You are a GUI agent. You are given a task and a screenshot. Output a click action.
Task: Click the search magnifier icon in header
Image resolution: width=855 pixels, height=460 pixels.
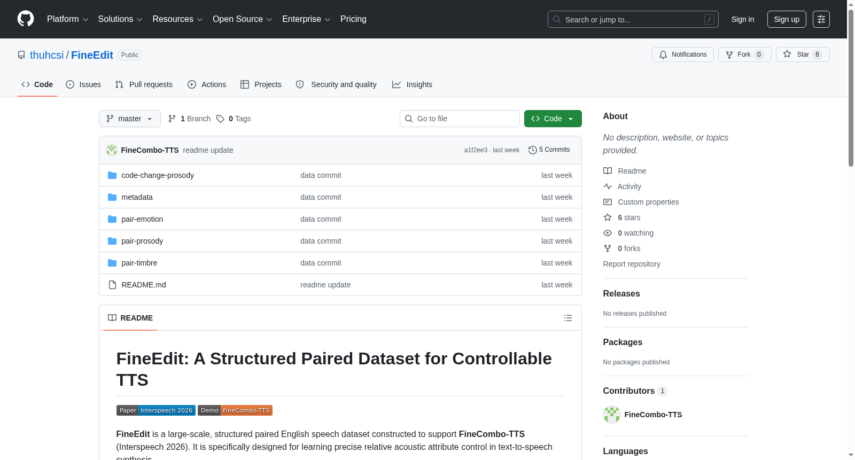click(x=557, y=19)
